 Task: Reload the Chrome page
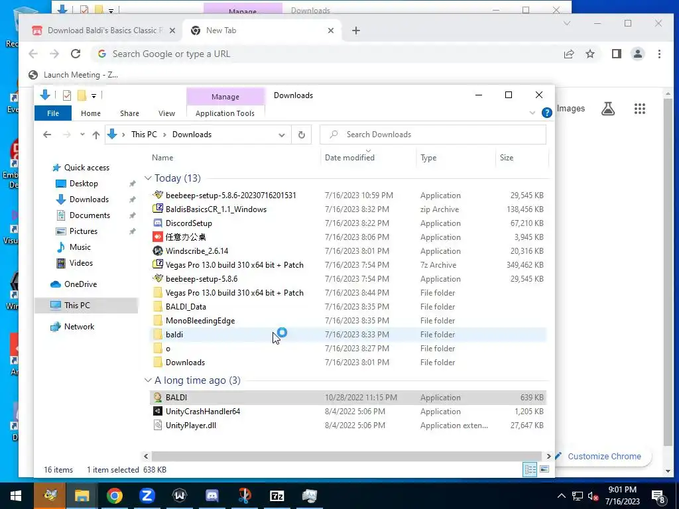pyautogui.click(x=76, y=54)
